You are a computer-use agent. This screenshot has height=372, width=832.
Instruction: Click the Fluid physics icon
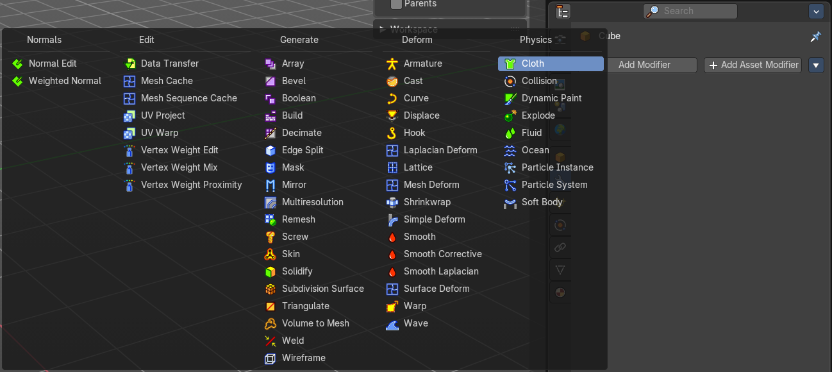tap(510, 133)
